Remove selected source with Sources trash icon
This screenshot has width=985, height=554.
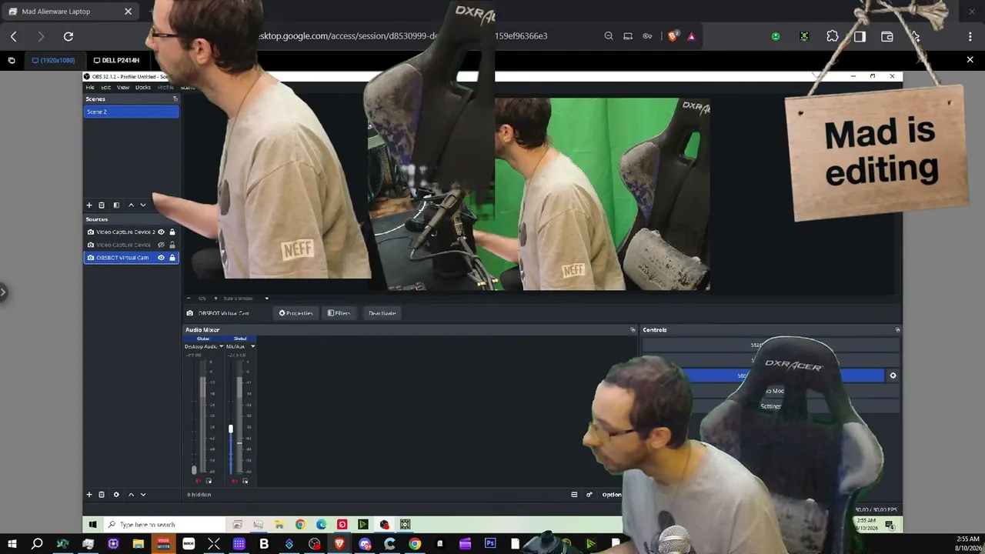[101, 495]
